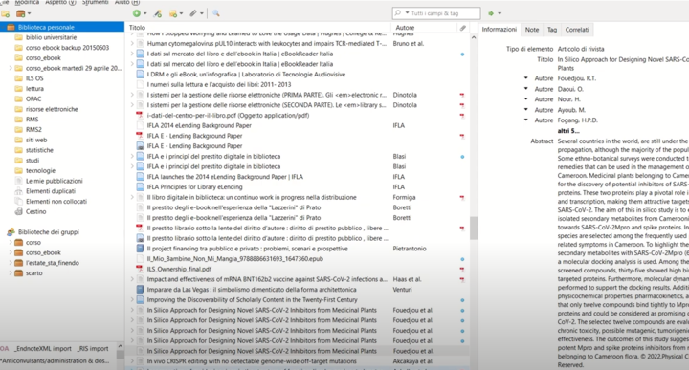Select In vivo CRISPR editing row
Screen dimensions: 689x370
pos(298,361)
